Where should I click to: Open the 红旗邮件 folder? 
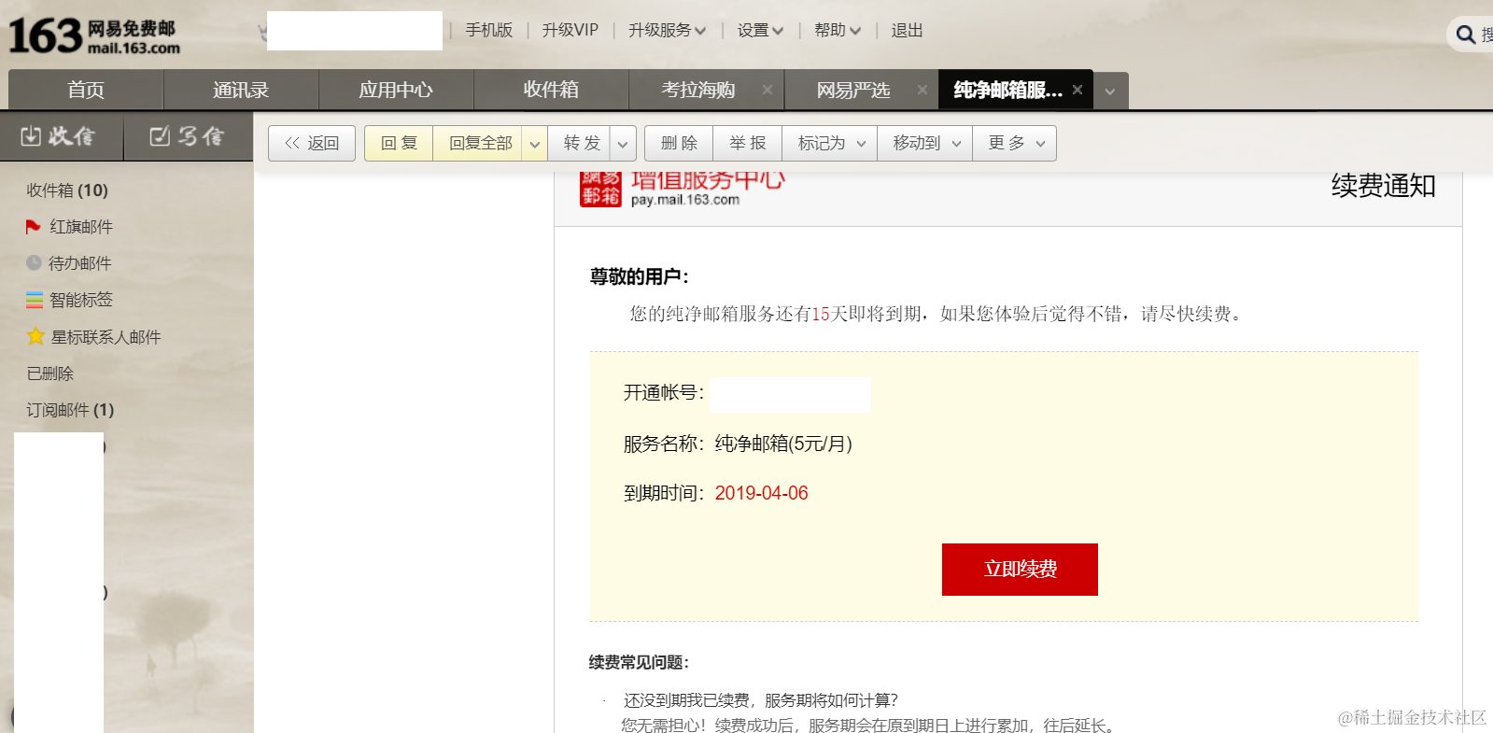pyautogui.click(x=81, y=227)
